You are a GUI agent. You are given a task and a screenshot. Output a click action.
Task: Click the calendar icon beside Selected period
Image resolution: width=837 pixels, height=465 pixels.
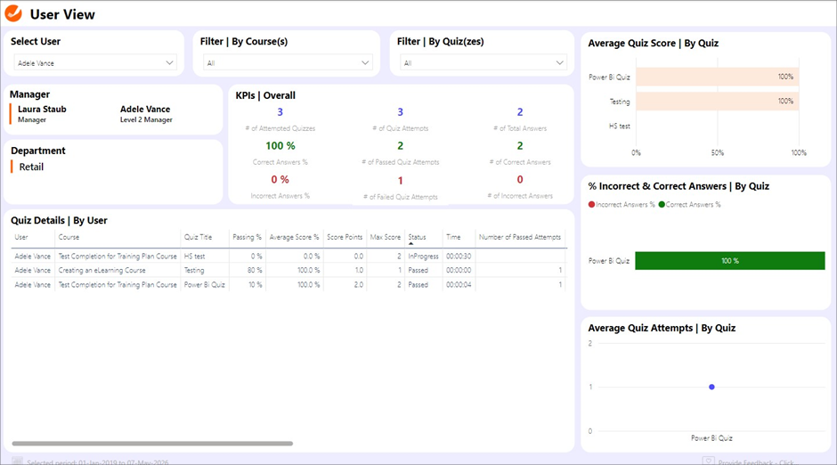click(x=17, y=461)
